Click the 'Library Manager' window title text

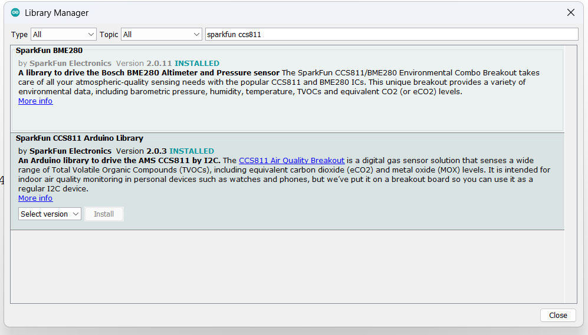coord(57,13)
